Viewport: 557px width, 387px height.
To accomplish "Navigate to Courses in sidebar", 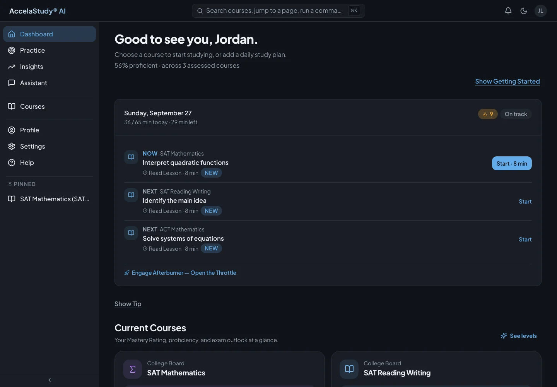I will pyautogui.click(x=50, y=106).
